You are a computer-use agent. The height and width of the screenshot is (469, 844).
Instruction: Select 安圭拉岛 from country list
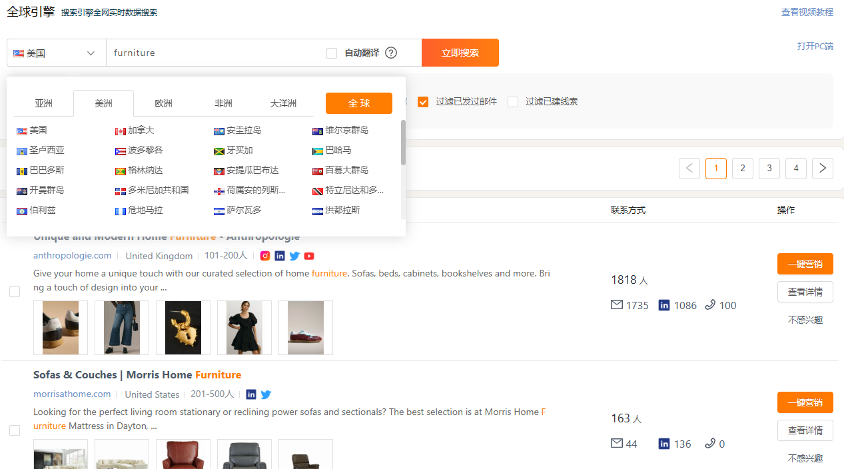pos(238,131)
